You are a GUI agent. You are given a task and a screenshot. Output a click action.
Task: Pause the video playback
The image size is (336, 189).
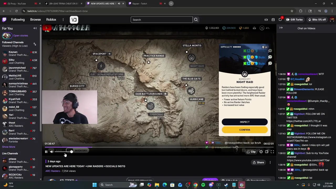tap(46, 152)
